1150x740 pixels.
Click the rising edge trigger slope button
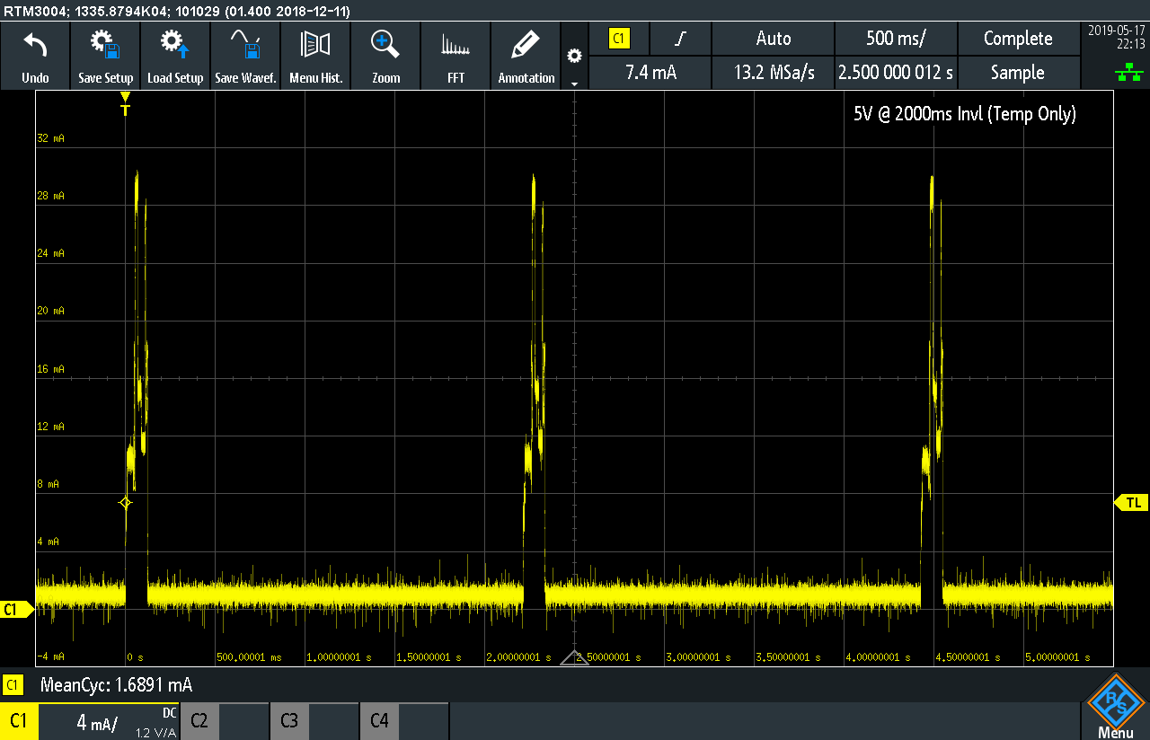click(681, 39)
